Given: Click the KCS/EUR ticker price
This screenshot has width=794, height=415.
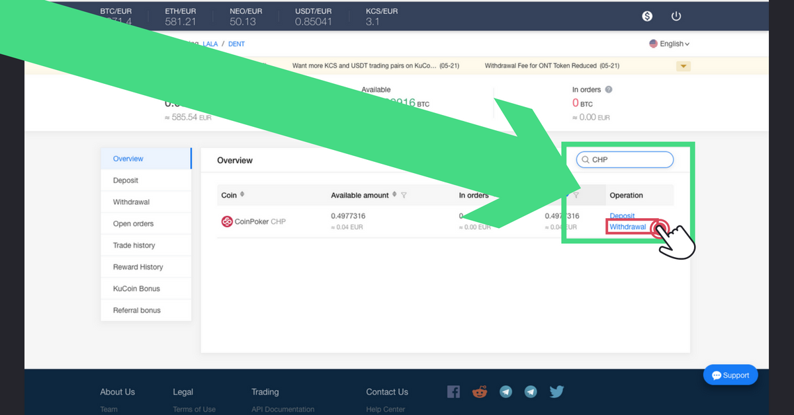Looking at the screenshot, I should point(373,22).
